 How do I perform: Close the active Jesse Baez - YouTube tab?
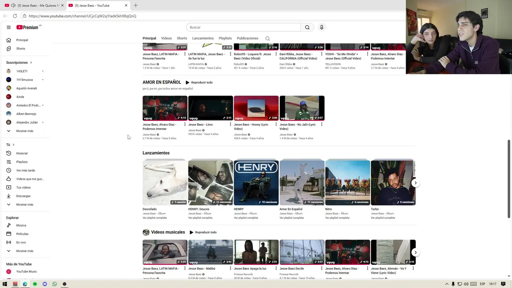click(126, 5)
